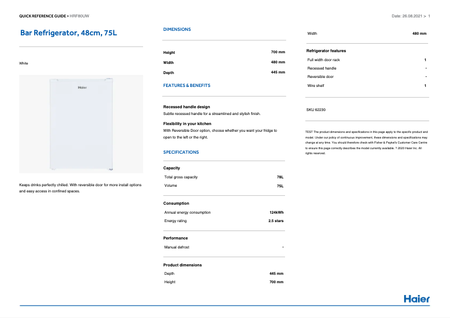Click the 'Full width door rack' row
Screen dimensions: 450x318
(323, 60)
